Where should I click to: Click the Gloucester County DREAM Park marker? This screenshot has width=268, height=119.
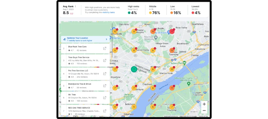(x=189, y=84)
